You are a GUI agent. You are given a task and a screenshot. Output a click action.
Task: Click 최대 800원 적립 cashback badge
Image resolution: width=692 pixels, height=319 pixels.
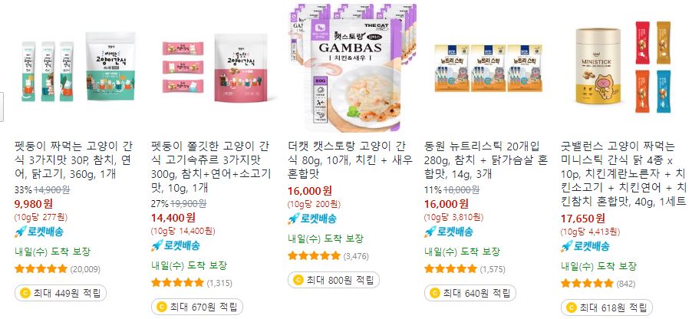tap(334, 280)
